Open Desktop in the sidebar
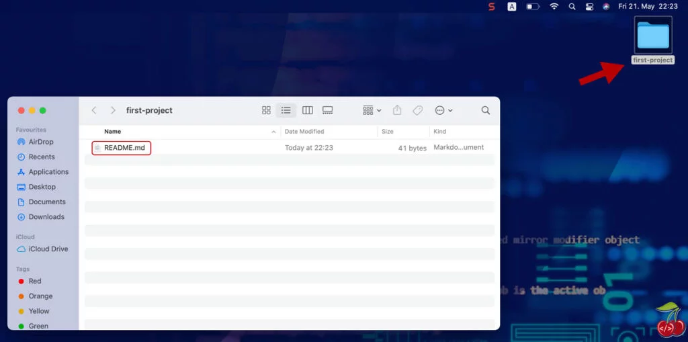688x342 pixels. pyautogui.click(x=36, y=187)
